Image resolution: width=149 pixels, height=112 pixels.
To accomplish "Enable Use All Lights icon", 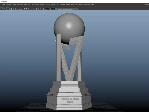I will click(x=19, y=9).
